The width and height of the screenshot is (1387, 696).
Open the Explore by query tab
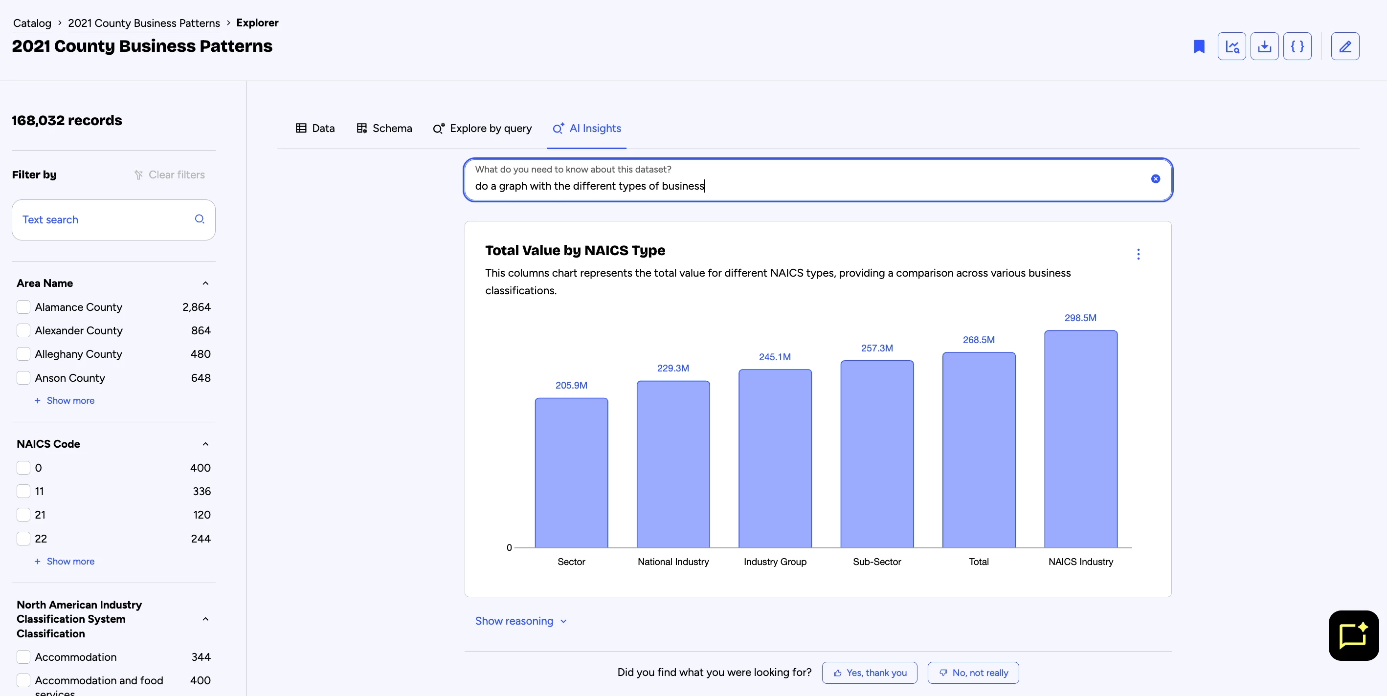[x=482, y=128]
